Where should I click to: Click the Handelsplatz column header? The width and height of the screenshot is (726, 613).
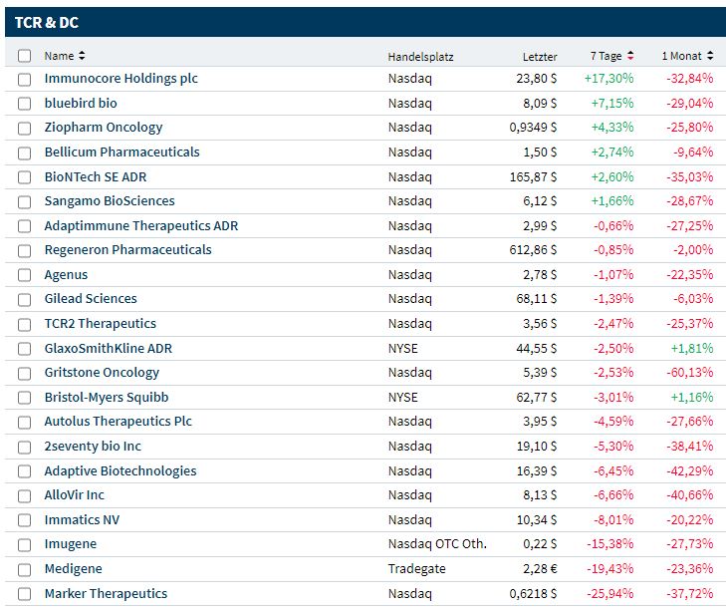coord(420,56)
